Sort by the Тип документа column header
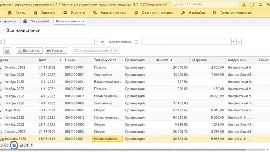The height and width of the screenshot is (152, 270). click(108, 60)
